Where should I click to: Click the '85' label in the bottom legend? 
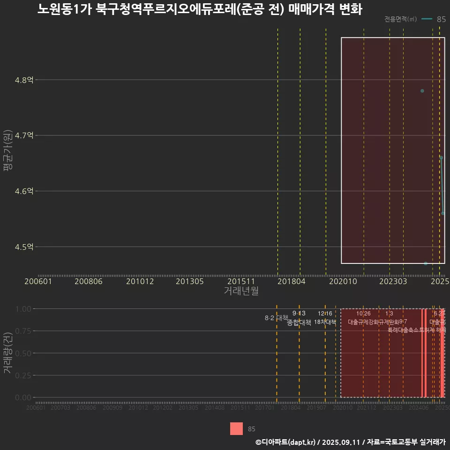(252, 429)
